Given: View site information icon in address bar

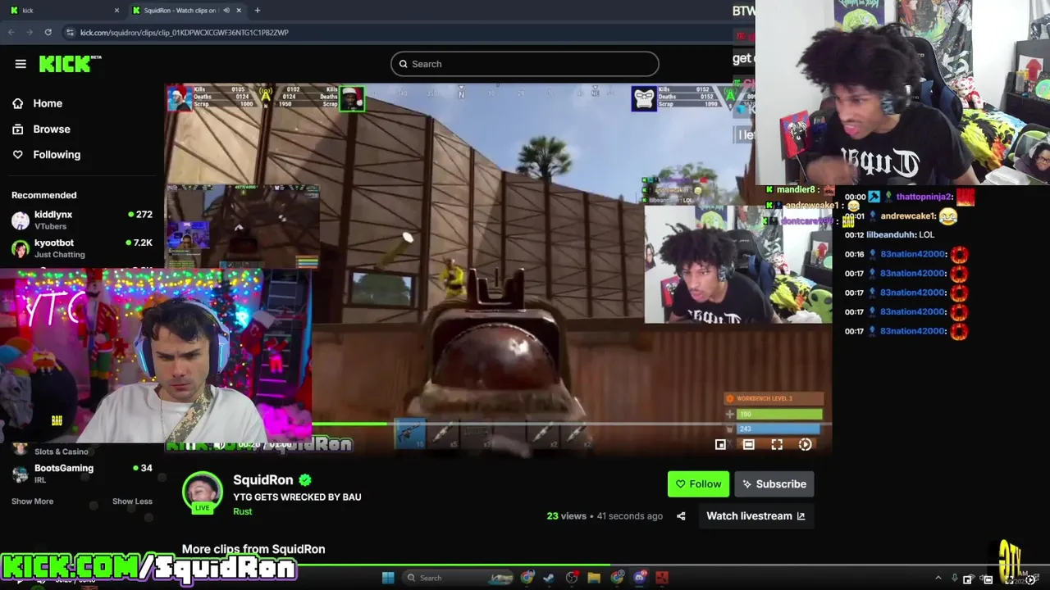Looking at the screenshot, I should click(x=70, y=32).
